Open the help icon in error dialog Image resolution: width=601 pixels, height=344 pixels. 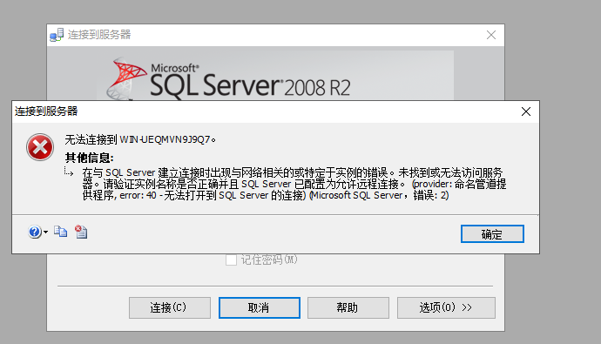click(35, 232)
